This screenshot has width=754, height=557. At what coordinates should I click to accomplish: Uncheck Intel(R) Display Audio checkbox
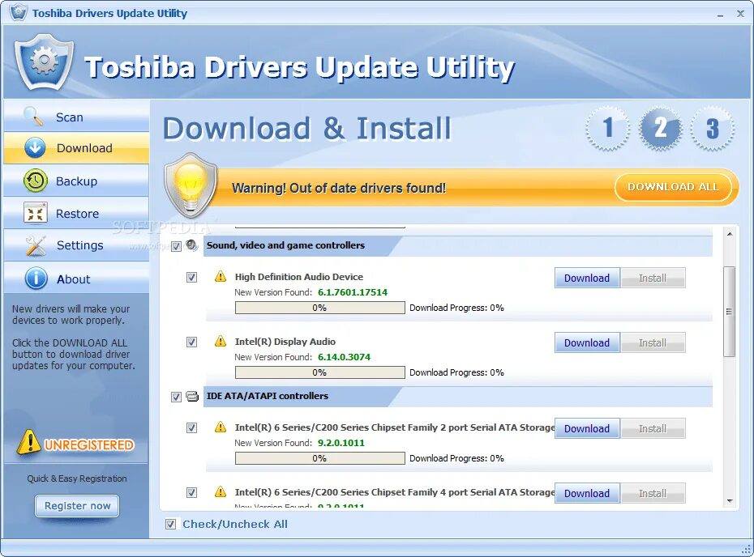click(191, 342)
